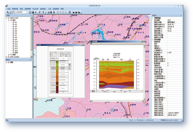Click the red pin locate icon

[x=39, y=12]
